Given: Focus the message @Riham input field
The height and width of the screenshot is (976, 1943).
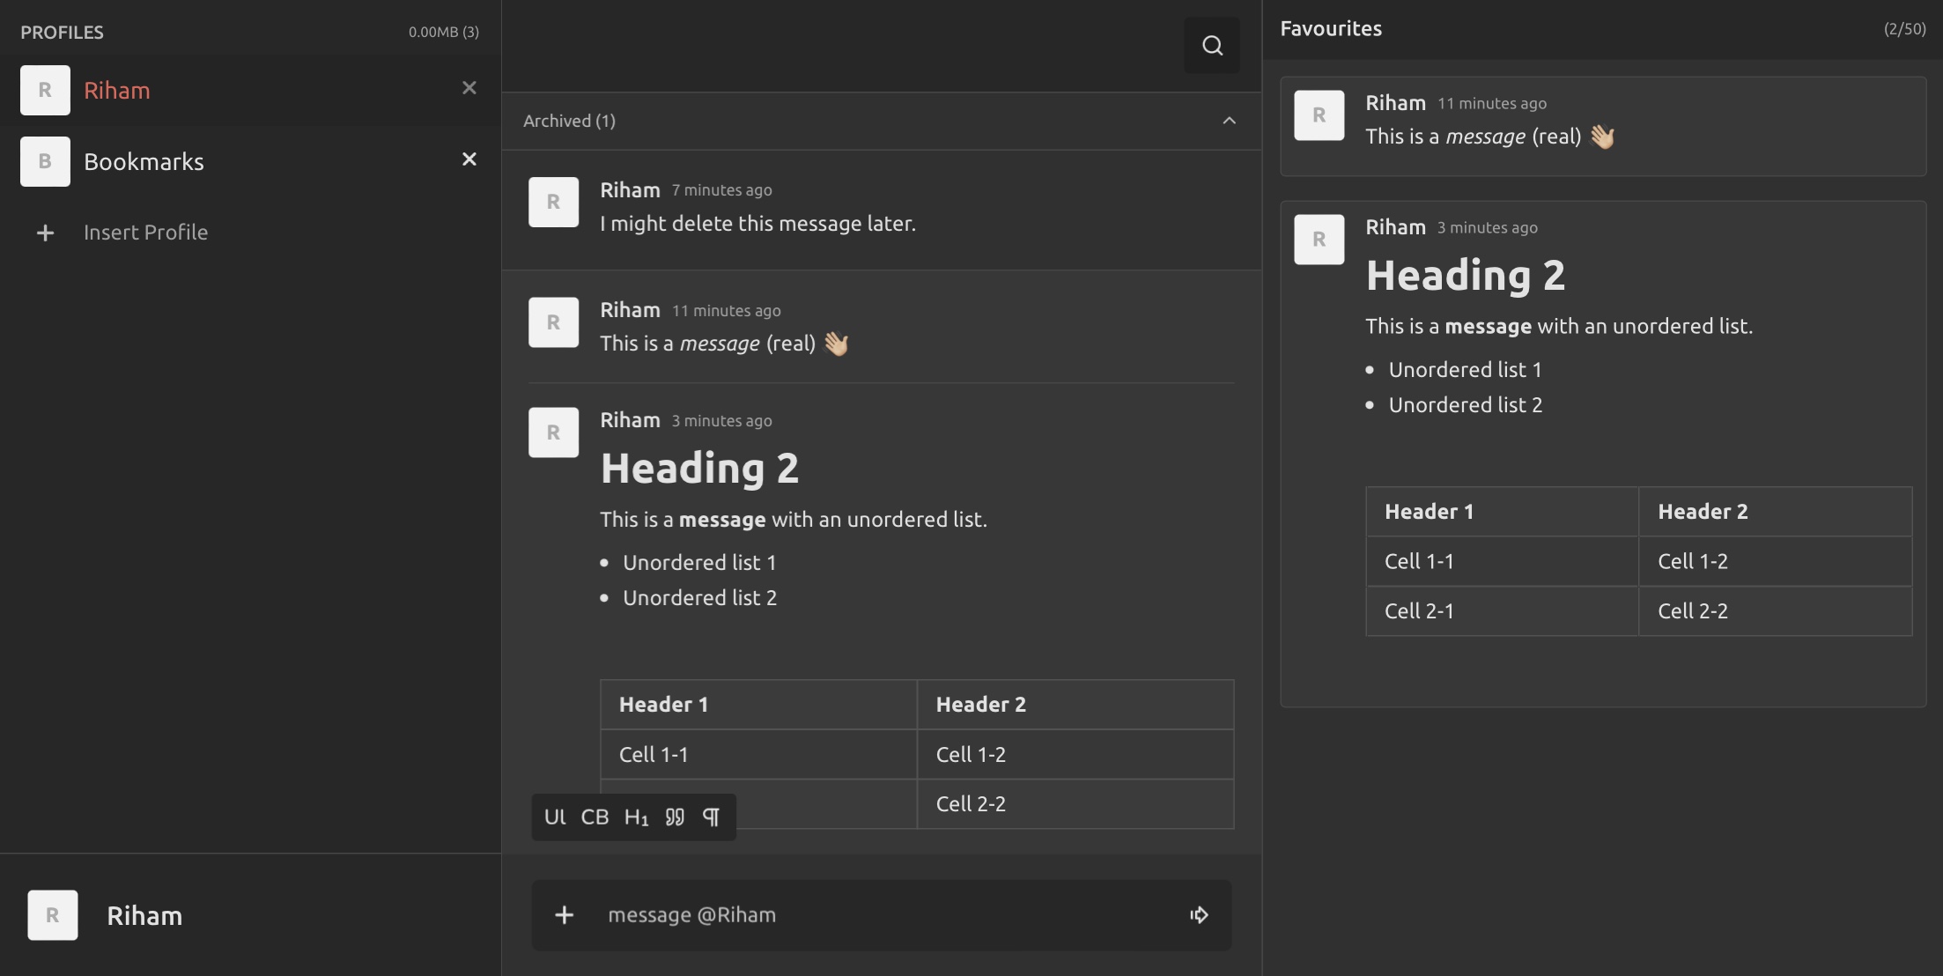Looking at the screenshot, I should coord(881,915).
